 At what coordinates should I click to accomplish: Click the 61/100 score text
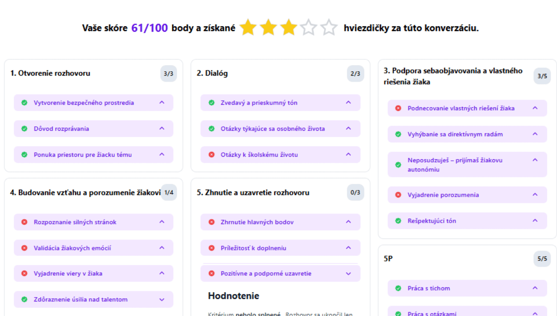click(149, 28)
